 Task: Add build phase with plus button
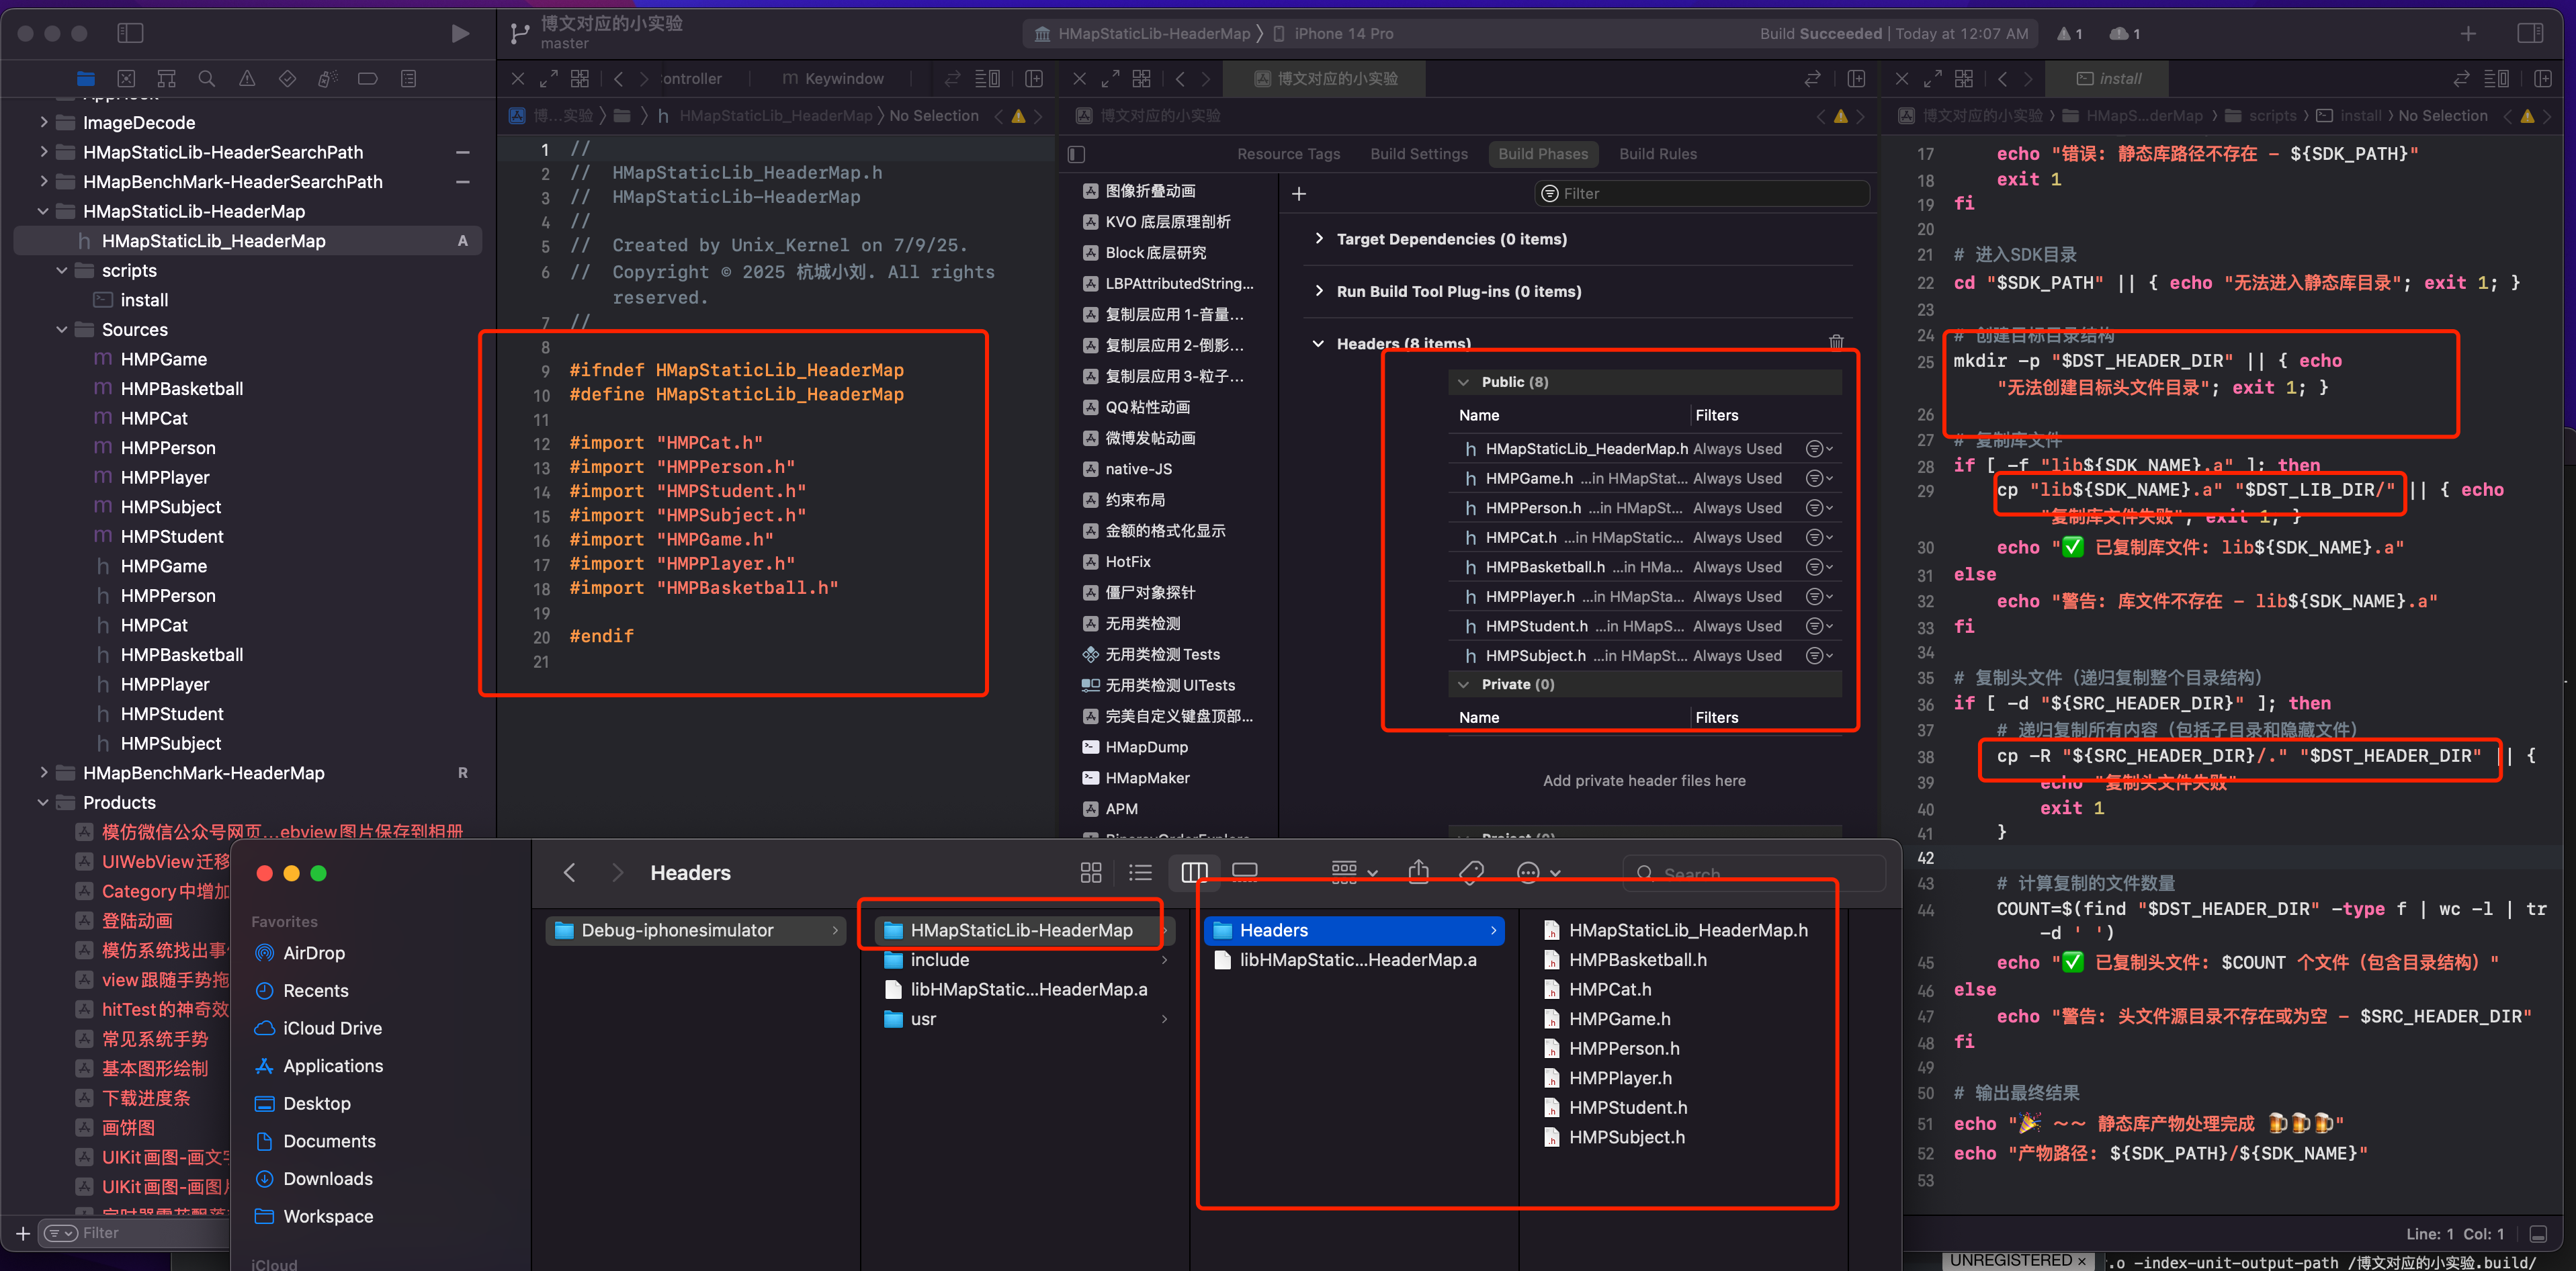click(1299, 193)
